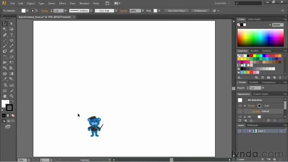Select the Direct Selection tool (white arrow)
This screenshot has width=288, height=162.
(x=11, y=23)
